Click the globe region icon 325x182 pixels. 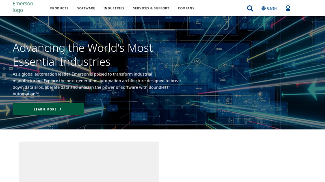coord(263,8)
